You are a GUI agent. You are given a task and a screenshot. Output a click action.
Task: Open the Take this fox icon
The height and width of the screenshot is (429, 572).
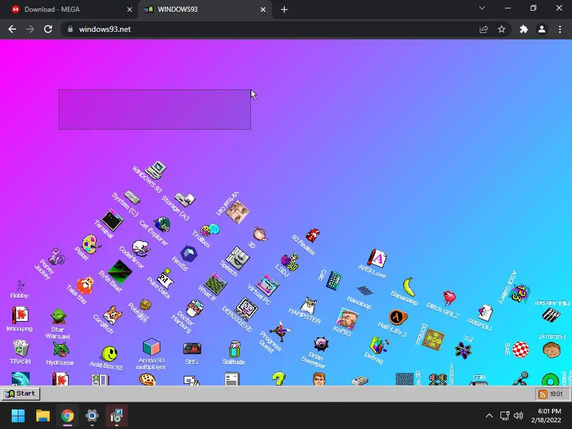85,285
